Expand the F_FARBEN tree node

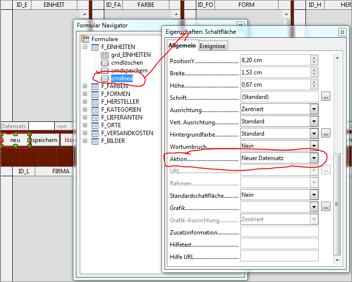(85, 86)
